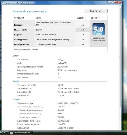The height and width of the screenshot is (135, 127).
Task: Click the Print this page button
Action: tap(96, 11)
